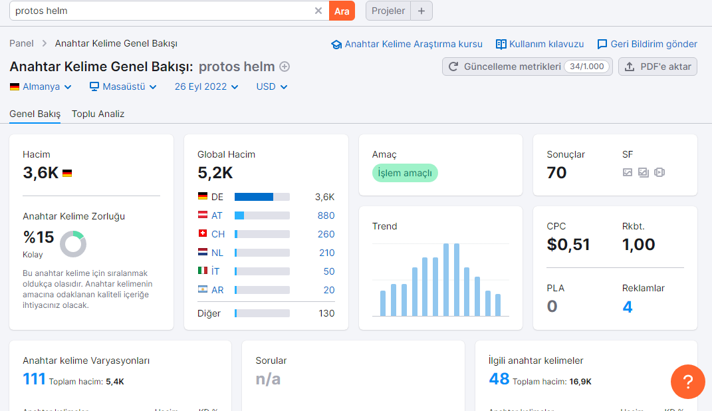Clear the search field with X icon
Viewport: 712px width, 411px height.
pyautogui.click(x=318, y=11)
